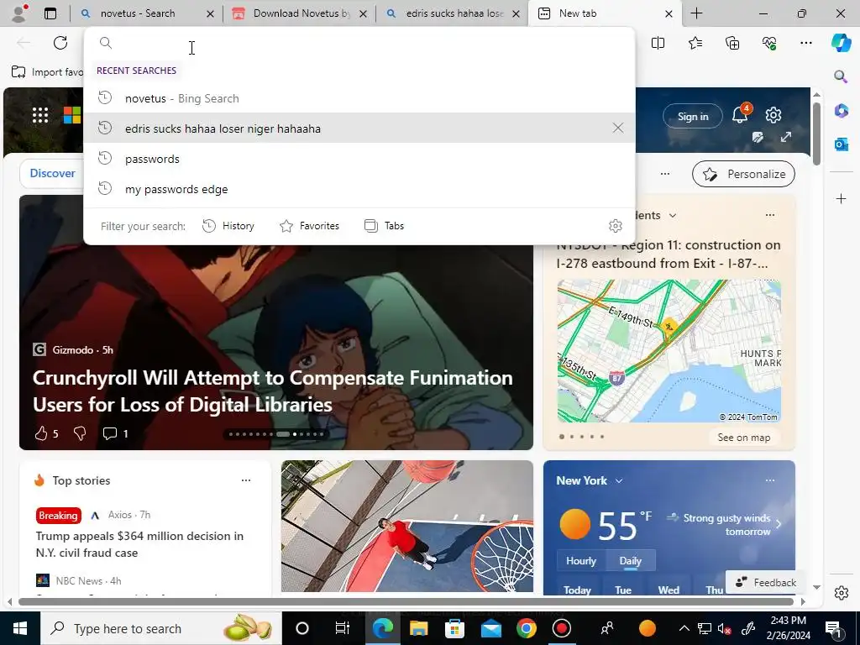Expand the page layout arrows icon
The width and height of the screenshot is (860, 645).
tap(786, 137)
